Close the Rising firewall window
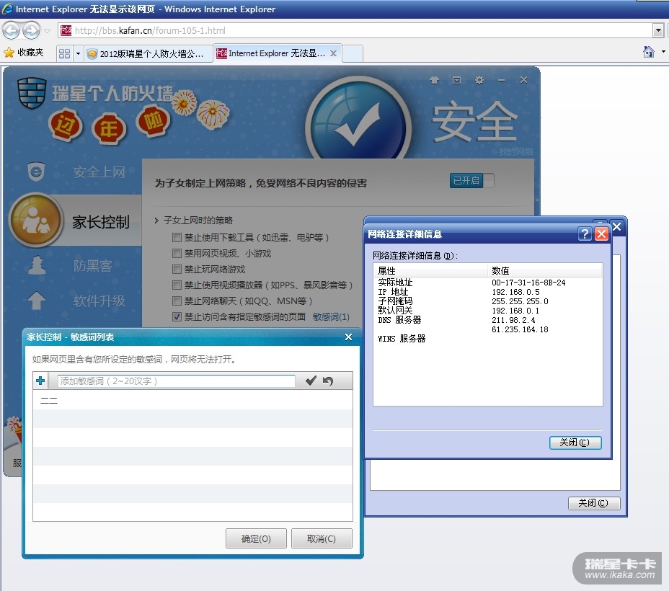Image resolution: width=669 pixels, height=591 pixels. (x=523, y=80)
